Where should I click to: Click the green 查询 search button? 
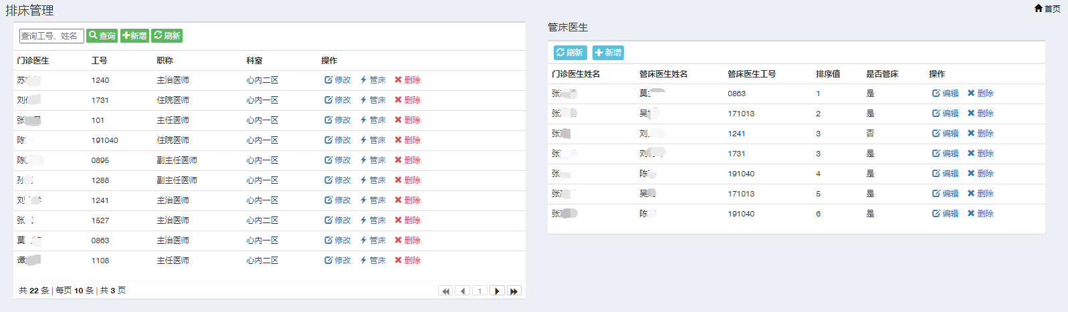point(102,36)
